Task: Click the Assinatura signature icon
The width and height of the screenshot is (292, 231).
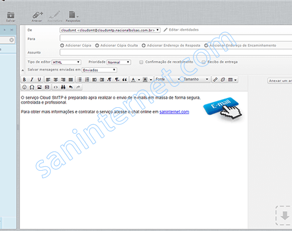Action: (x=55, y=17)
